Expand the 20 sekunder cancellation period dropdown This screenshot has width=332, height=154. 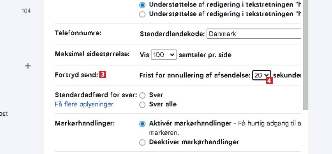point(262,75)
